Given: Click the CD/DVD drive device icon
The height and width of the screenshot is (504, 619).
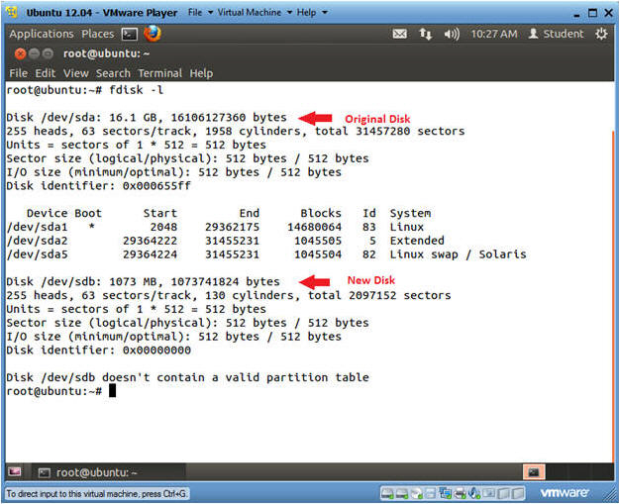Looking at the screenshot, I should click(416, 493).
